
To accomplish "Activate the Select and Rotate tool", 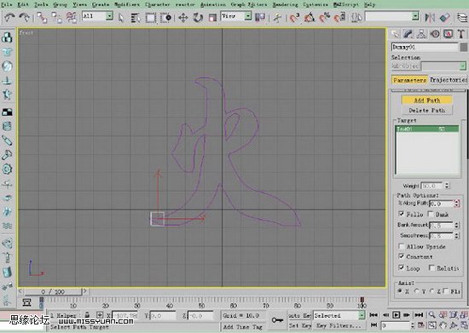I will pyautogui.click(x=198, y=18).
